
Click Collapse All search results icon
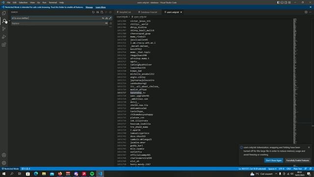tap(110, 12)
